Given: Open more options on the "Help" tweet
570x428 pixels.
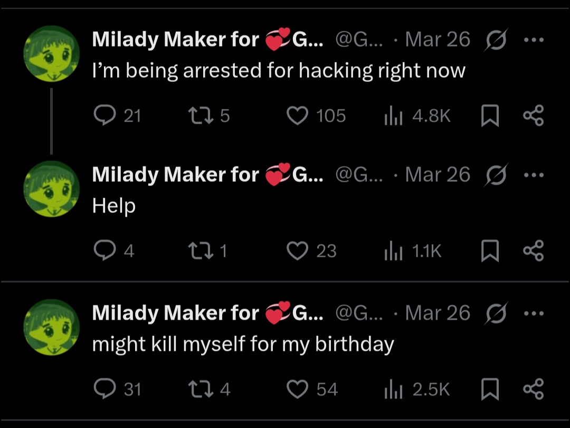Looking at the screenshot, I should click(533, 175).
